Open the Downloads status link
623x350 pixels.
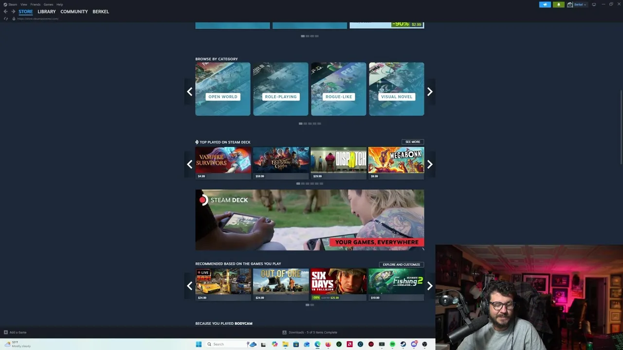(x=310, y=332)
